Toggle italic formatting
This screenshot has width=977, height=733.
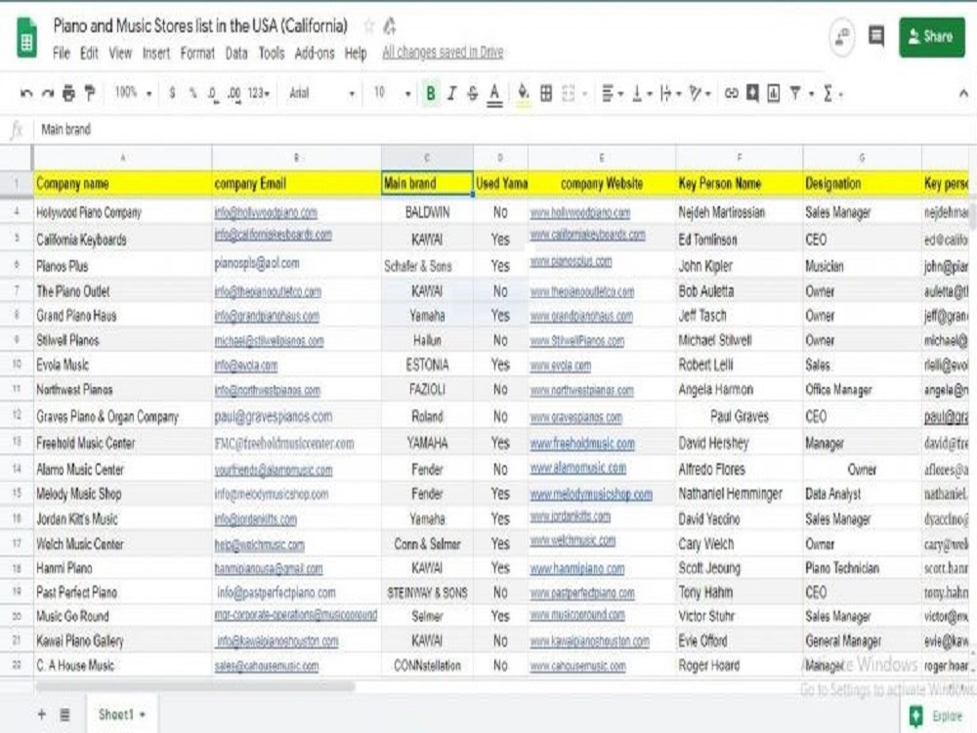pyautogui.click(x=451, y=94)
